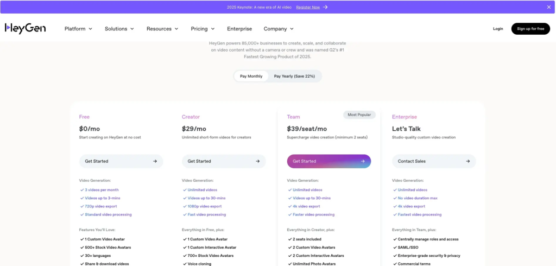This screenshot has height=266, width=556.
Task: Open the Register Now link
Action: click(x=308, y=7)
